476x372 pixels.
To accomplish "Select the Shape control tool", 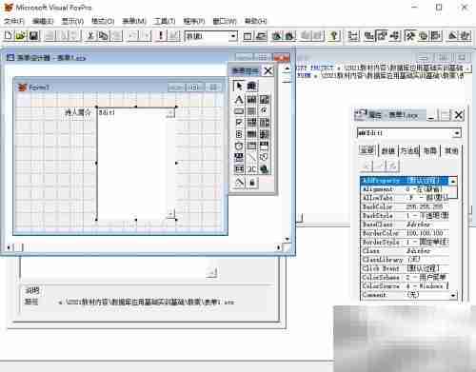I will pos(264,157).
